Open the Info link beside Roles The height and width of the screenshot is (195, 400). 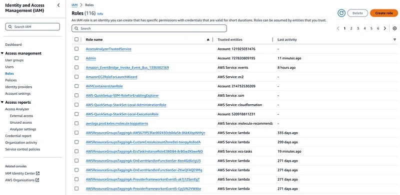pyautogui.click(x=100, y=14)
